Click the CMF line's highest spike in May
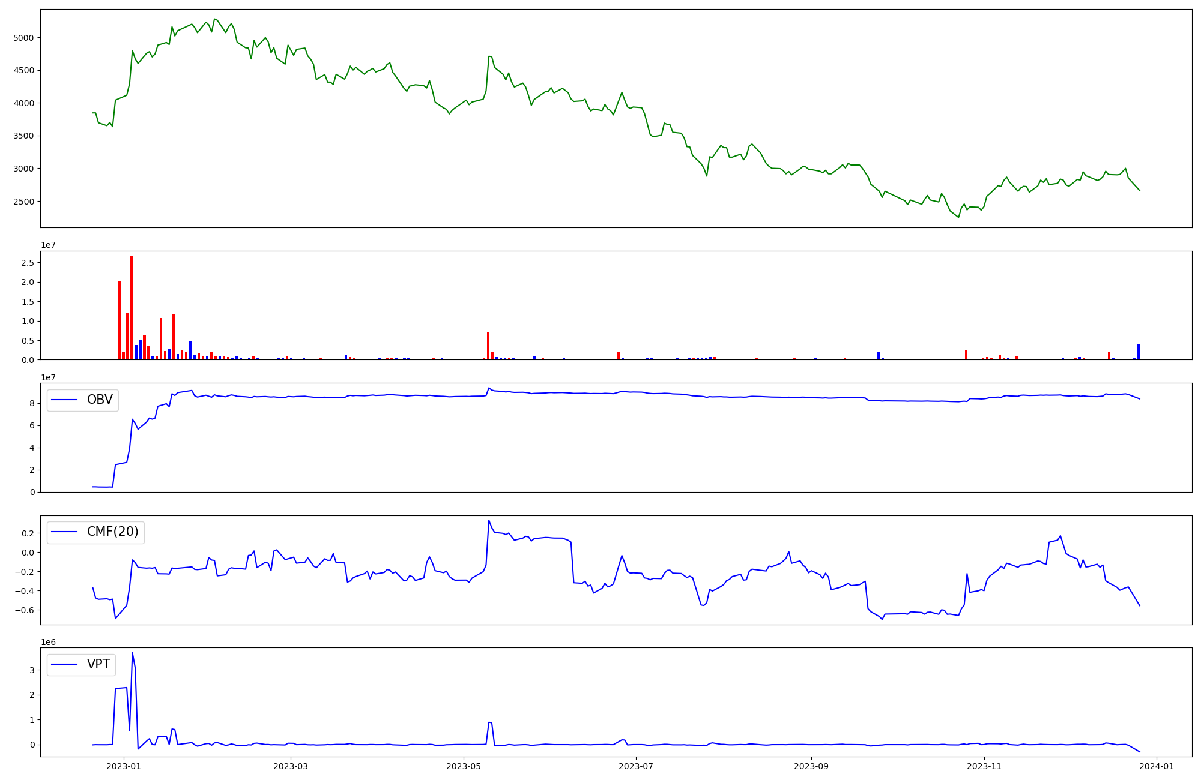 pyautogui.click(x=489, y=521)
